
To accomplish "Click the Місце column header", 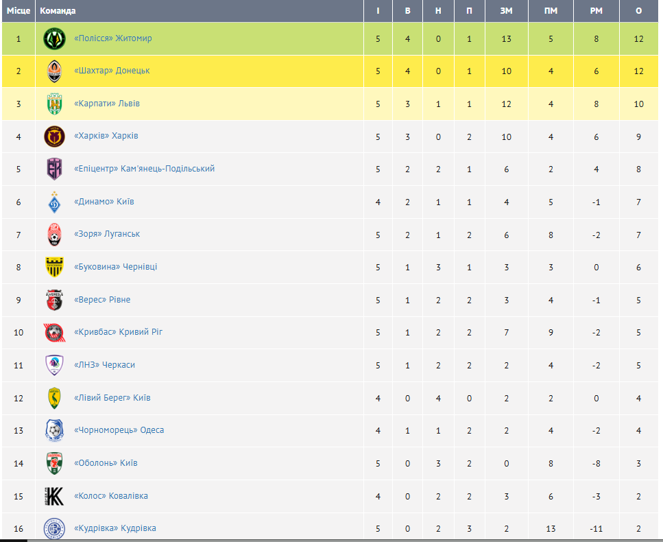I will tap(19, 11).
